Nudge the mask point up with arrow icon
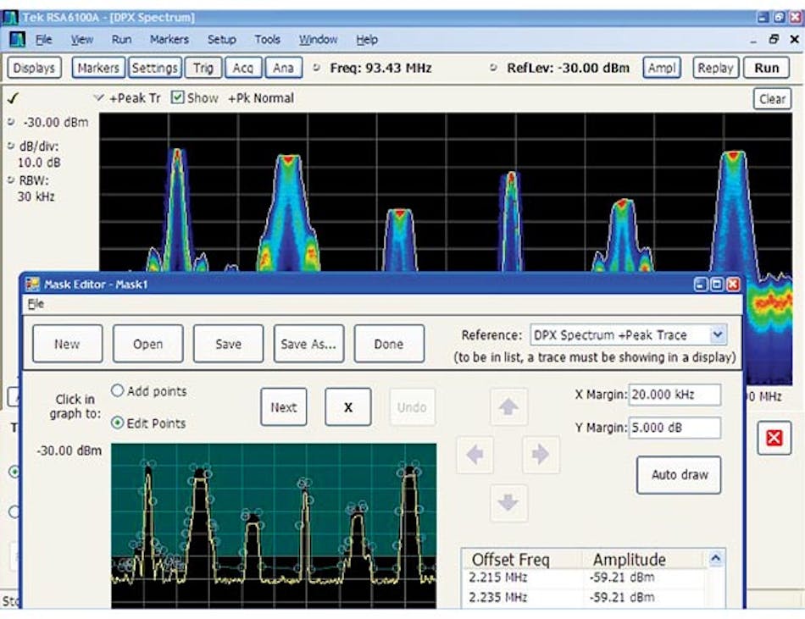This screenshot has width=805, height=619. point(508,407)
